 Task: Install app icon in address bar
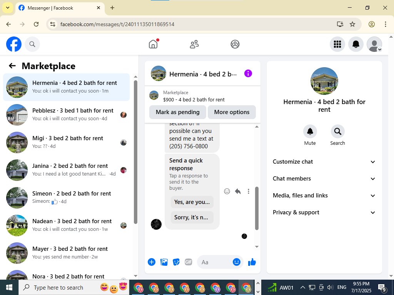click(340, 24)
